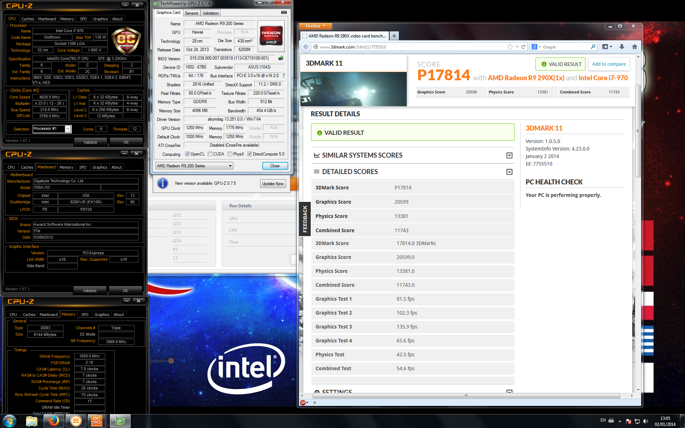
Task: Switch to OC CPU-Z on the taskbar
Action: [97, 421]
